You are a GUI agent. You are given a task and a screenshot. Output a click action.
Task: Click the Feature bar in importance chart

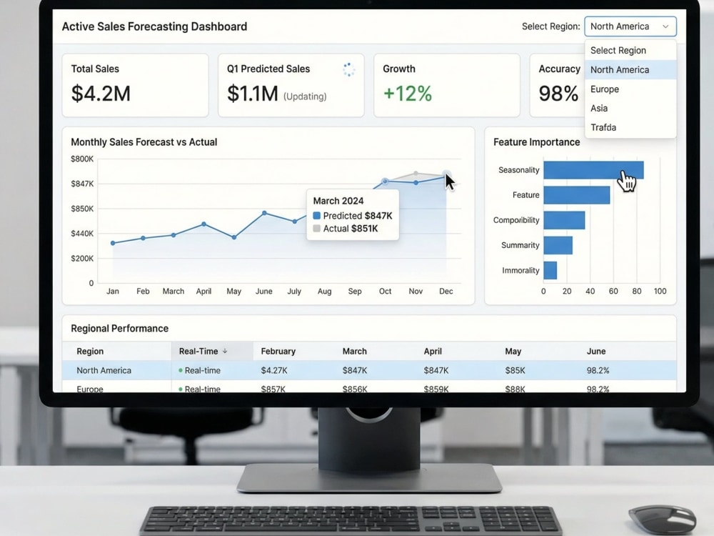[576, 195]
